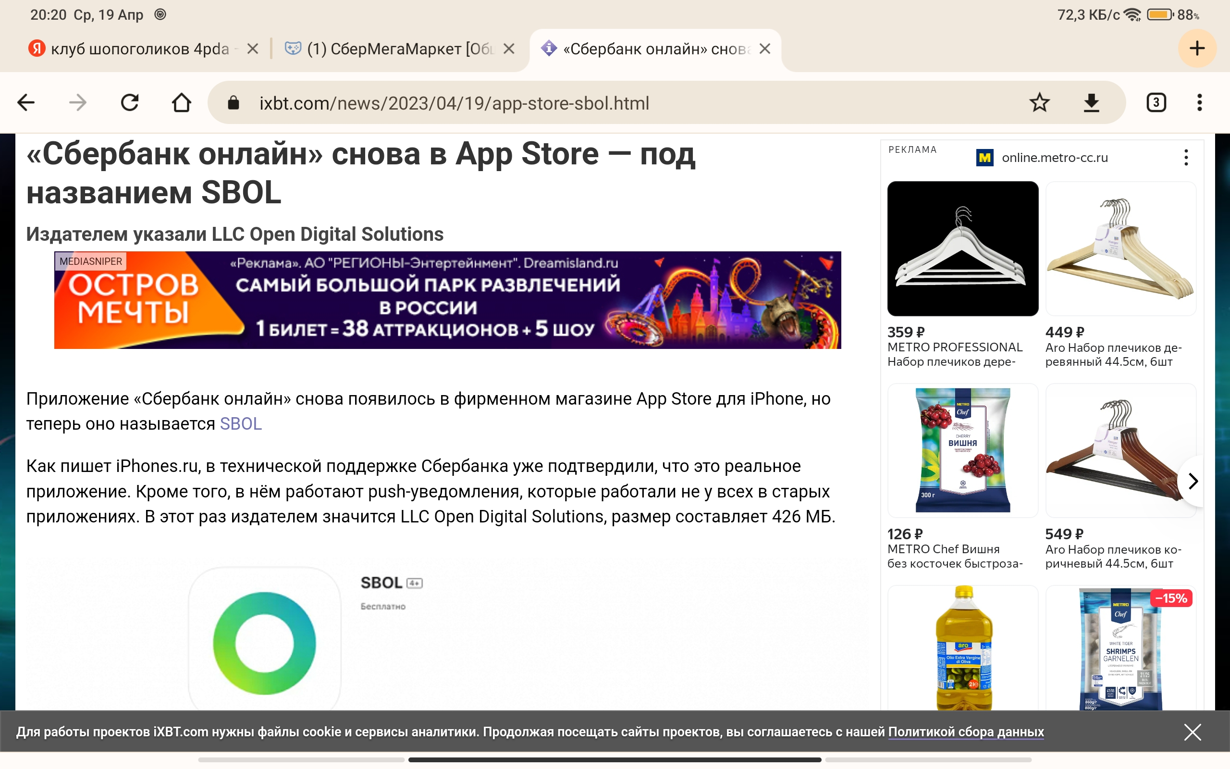
Task: Tap the battery indicator in the status bar
Action: 1160,15
